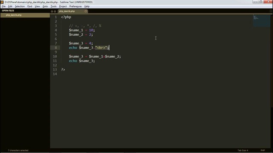The width and height of the screenshot is (273, 153).
Task: Click line number 10 in gutter
Action: pyautogui.click(x=55, y=57)
